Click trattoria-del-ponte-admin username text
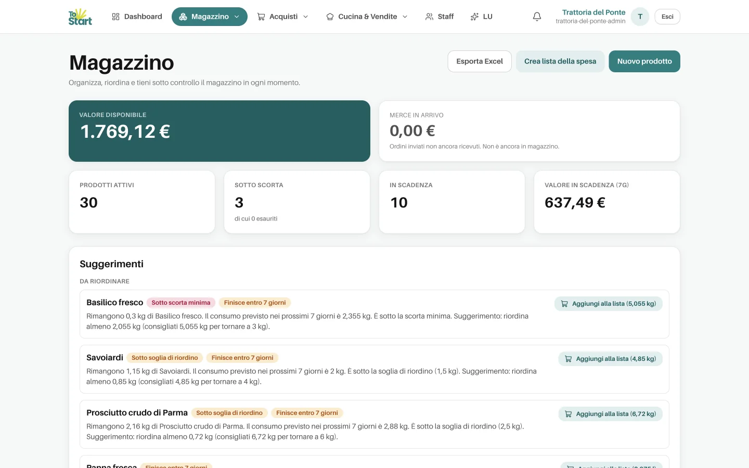 pyautogui.click(x=590, y=21)
